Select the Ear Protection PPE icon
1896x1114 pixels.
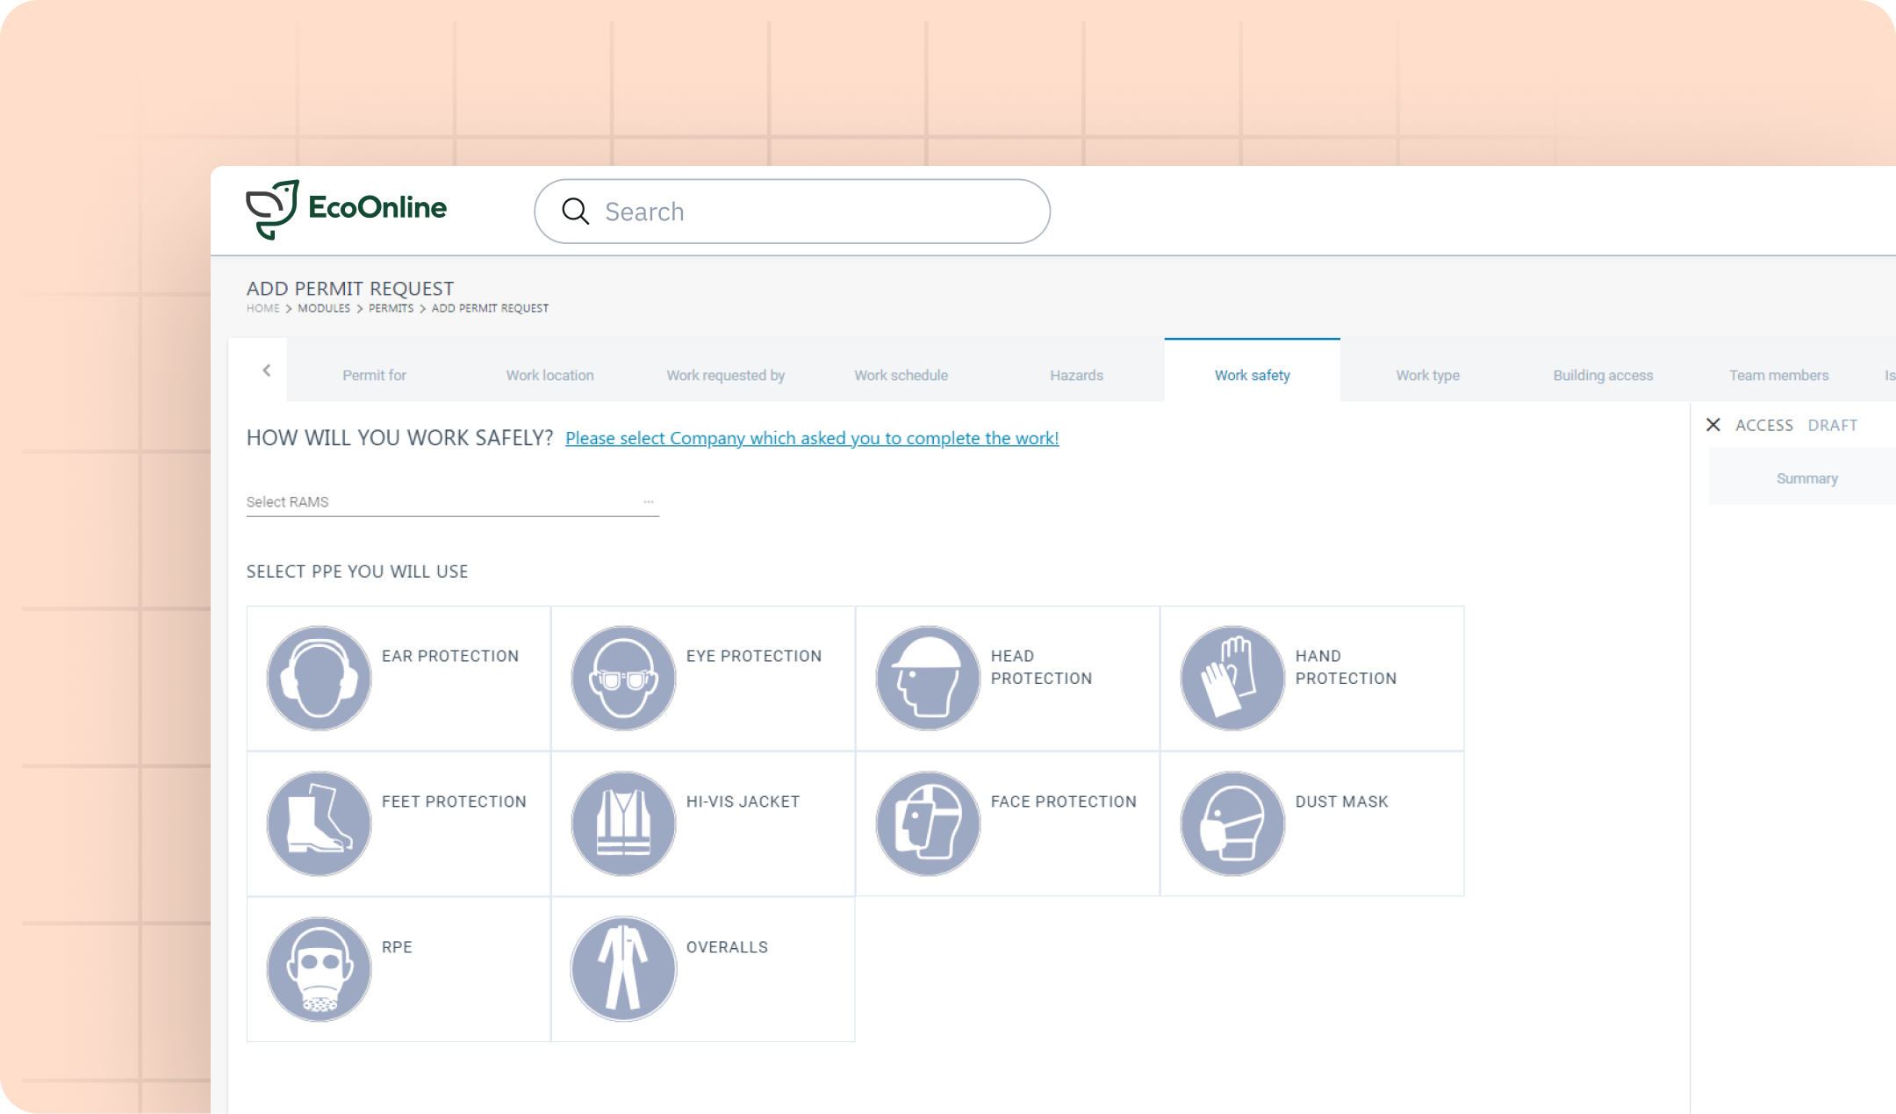click(x=319, y=678)
